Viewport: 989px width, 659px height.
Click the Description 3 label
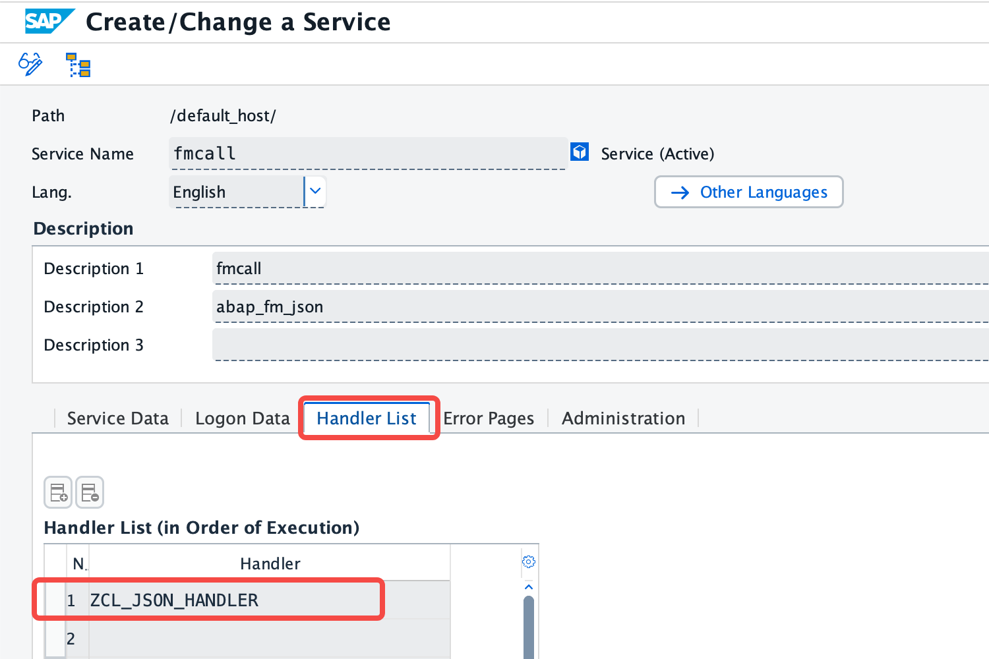coord(94,345)
